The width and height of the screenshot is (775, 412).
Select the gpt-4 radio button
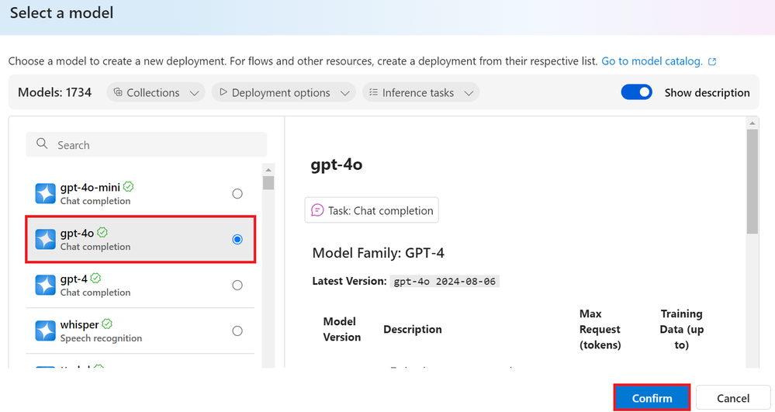(x=237, y=286)
